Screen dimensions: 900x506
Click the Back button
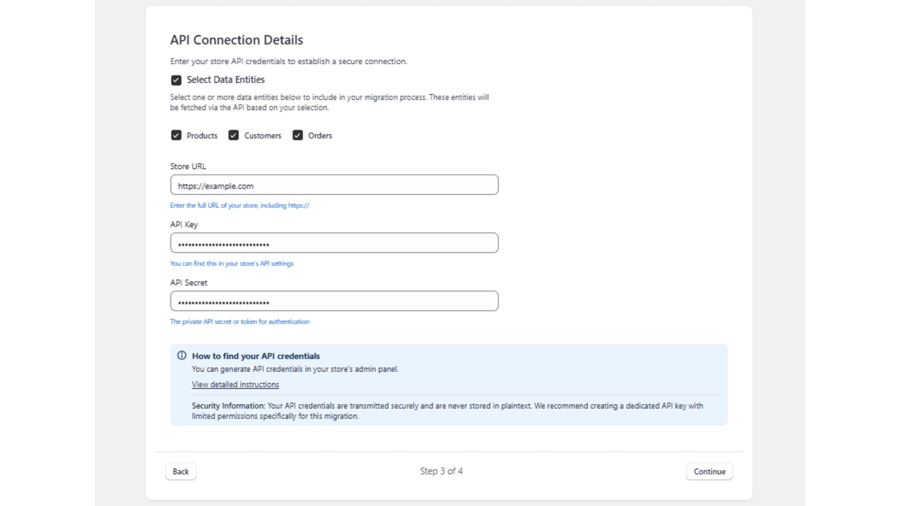[x=181, y=471]
